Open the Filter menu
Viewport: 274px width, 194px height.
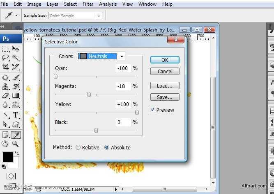(x=88, y=4)
